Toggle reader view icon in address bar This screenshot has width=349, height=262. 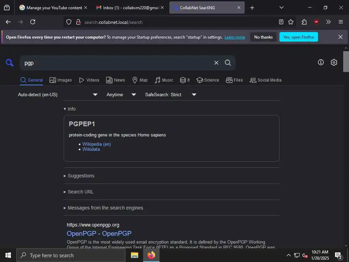coord(281,22)
